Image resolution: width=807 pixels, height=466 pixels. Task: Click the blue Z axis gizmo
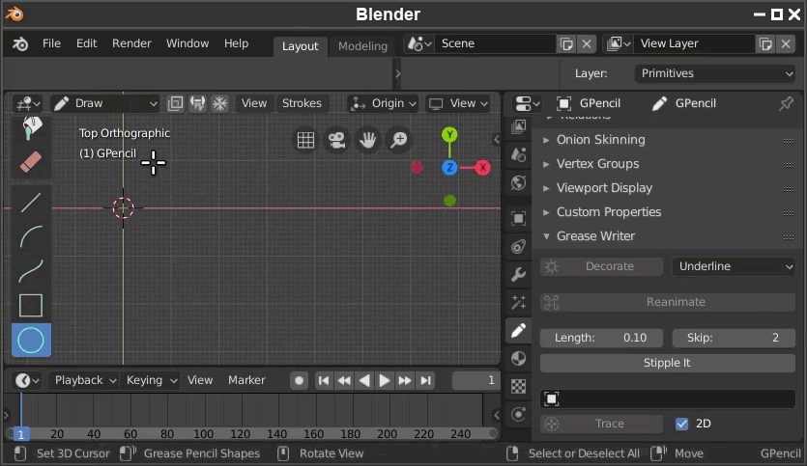[449, 168]
